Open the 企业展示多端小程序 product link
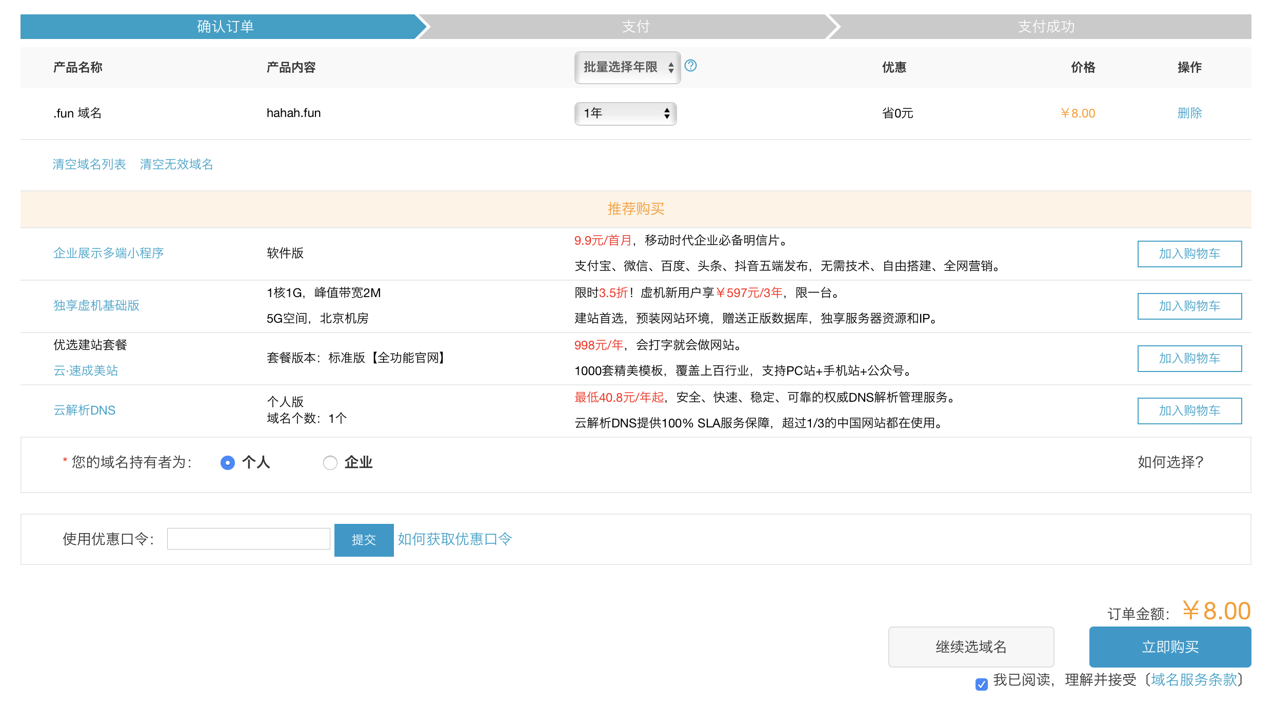This screenshot has width=1273, height=705. (x=109, y=253)
